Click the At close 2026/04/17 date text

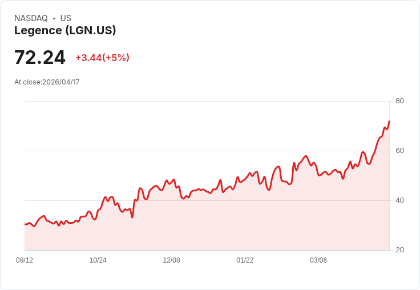pyautogui.click(x=47, y=82)
